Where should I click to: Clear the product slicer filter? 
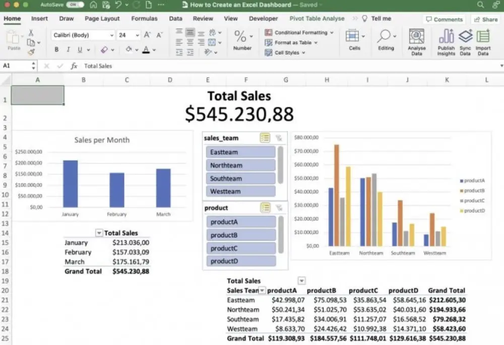279,208
